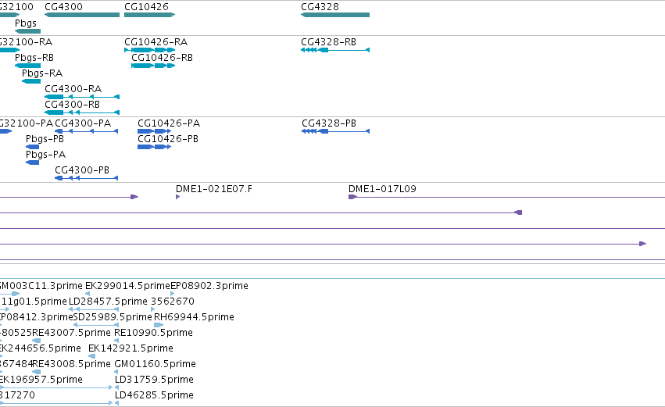This screenshot has height=407, width=665.
Task: Open protein CG10426-PB
Action: (x=155, y=147)
